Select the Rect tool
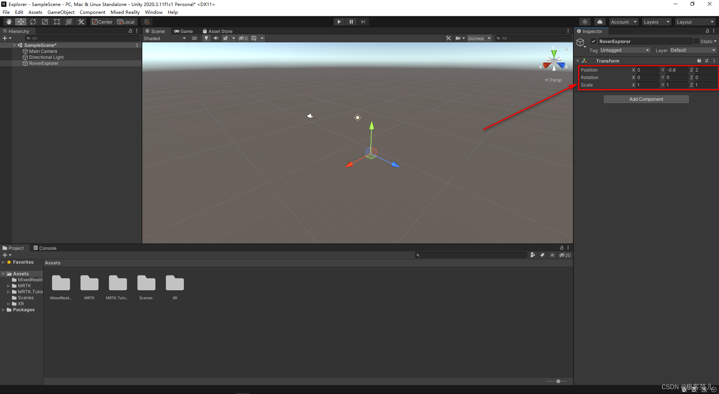This screenshot has height=394, width=719. tap(57, 22)
